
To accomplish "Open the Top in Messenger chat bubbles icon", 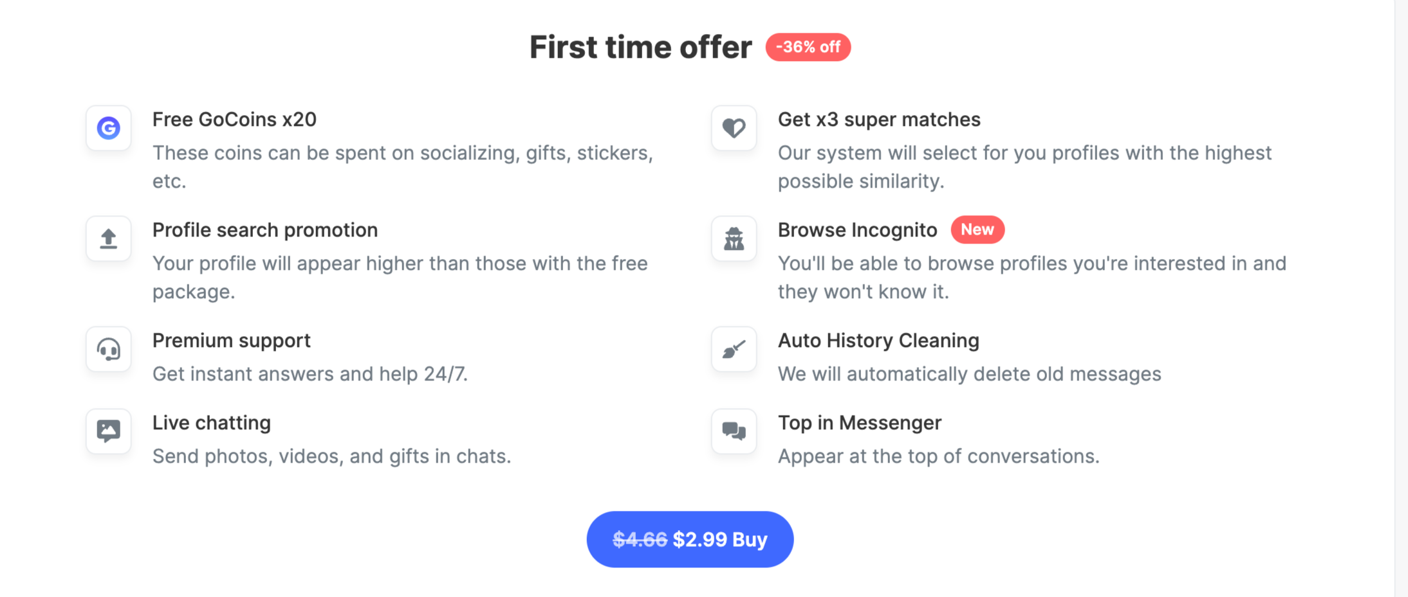I will (x=734, y=431).
